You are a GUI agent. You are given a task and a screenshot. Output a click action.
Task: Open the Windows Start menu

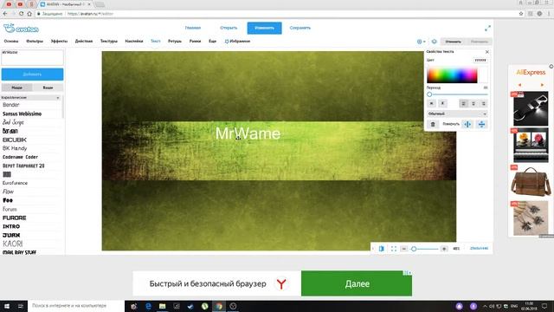click(x=7, y=306)
